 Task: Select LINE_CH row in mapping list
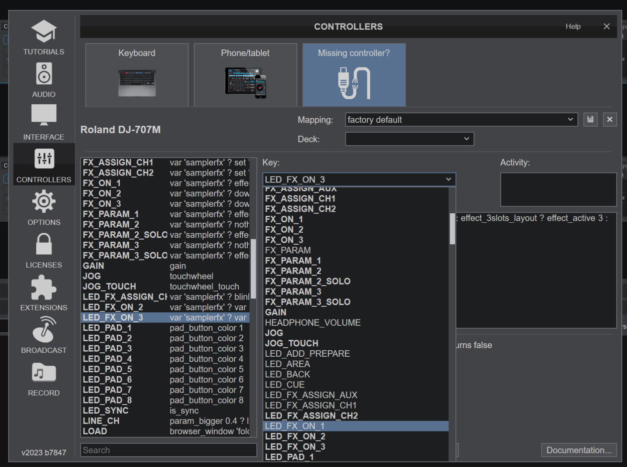(x=166, y=421)
